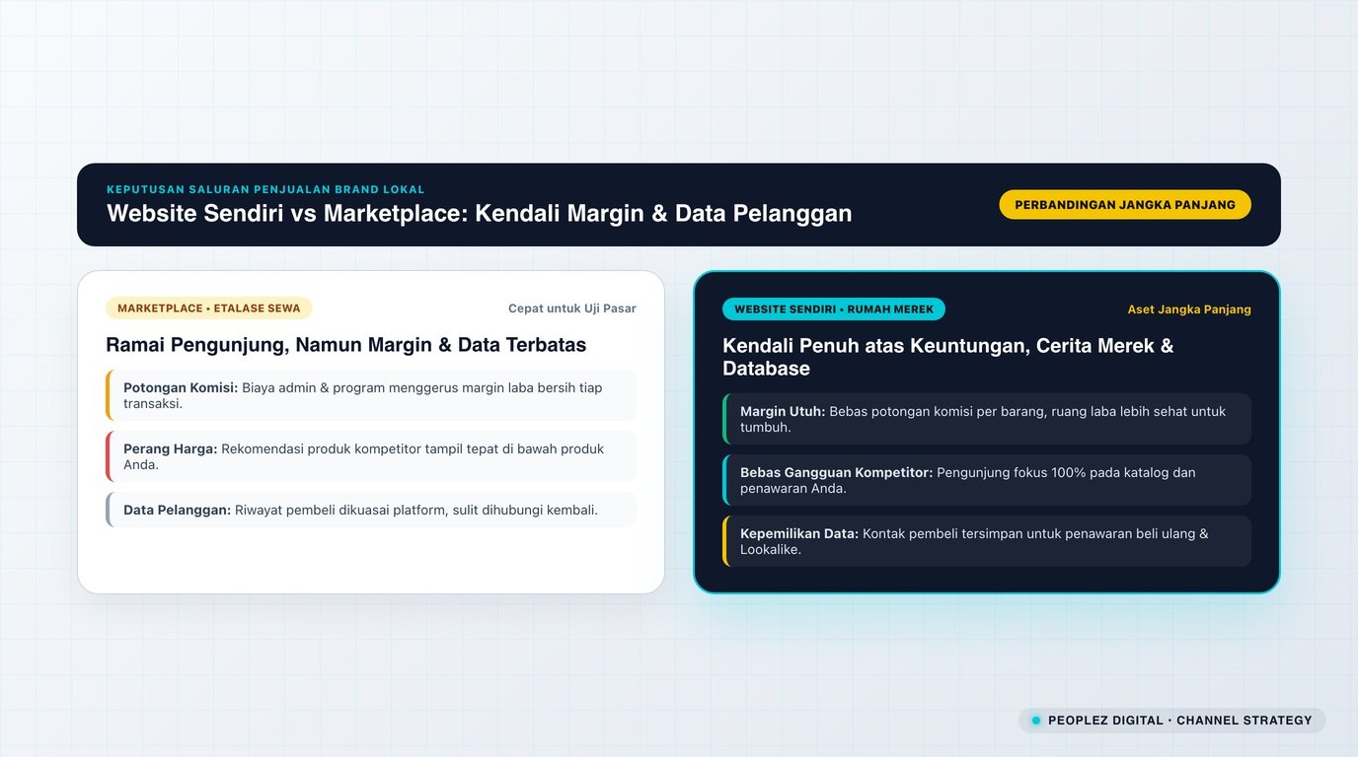Select the Potongan Komisi item
The width and height of the screenshot is (1358, 757).
click(371, 395)
